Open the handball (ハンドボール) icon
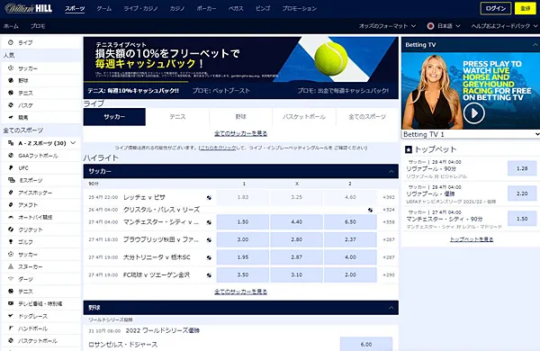The height and width of the screenshot is (351, 540). point(11,328)
